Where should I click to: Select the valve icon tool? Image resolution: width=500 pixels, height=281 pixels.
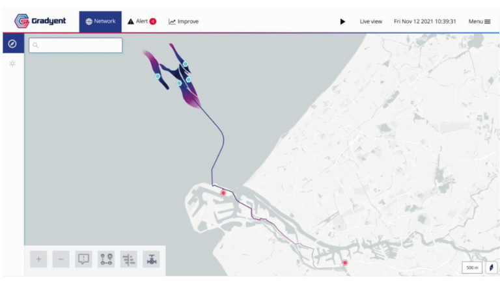[x=151, y=259]
